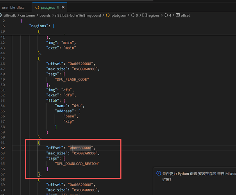Switch to the user_ble_dfu.c tab
The width and height of the screenshot is (236, 195).
click(x=13, y=7)
